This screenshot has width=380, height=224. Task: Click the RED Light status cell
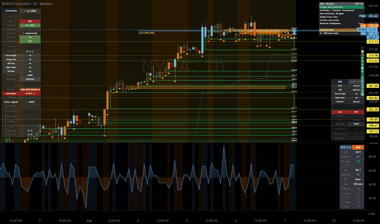[30, 21]
